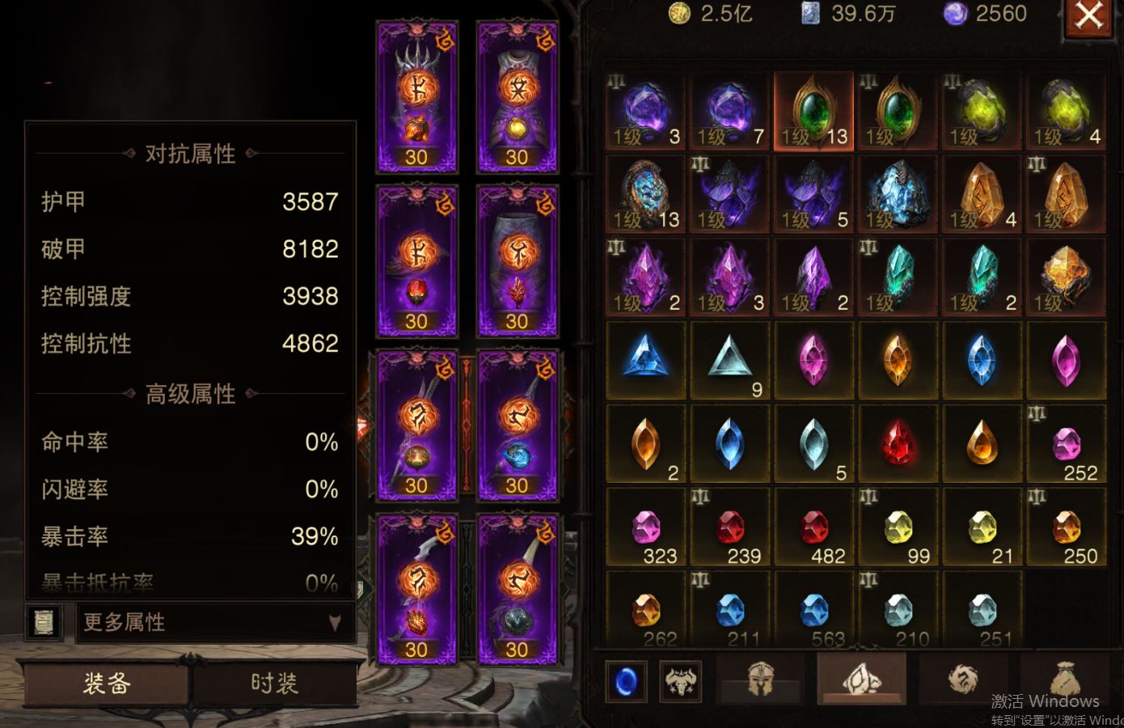Expand the 更多属性 dropdown
This screenshot has height=728, width=1124.
click(214, 622)
